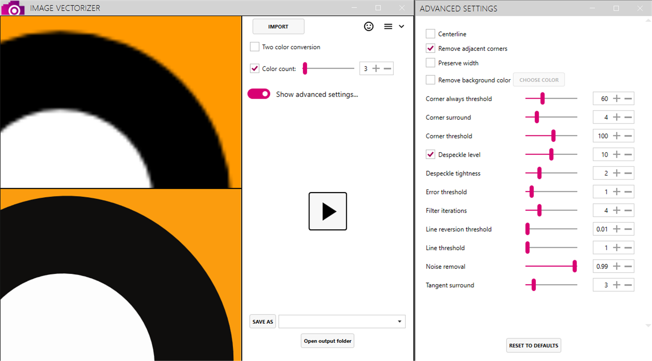This screenshot has height=361, width=652.
Task: Expand the chevron beside the hamburger menu
Action: pos(401,27)
